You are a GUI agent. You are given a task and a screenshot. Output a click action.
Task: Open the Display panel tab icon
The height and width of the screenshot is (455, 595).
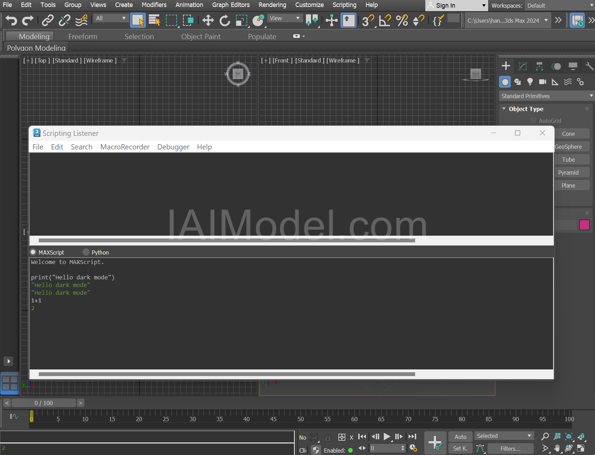pyautogui.click(x=573, y=66)
